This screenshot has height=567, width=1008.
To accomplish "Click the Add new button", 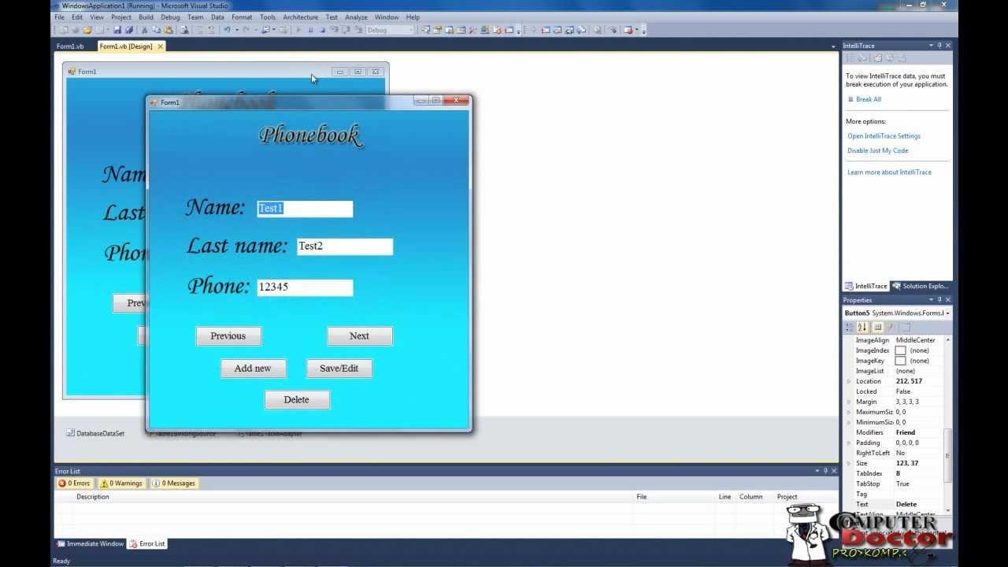I will coord(253,369).
